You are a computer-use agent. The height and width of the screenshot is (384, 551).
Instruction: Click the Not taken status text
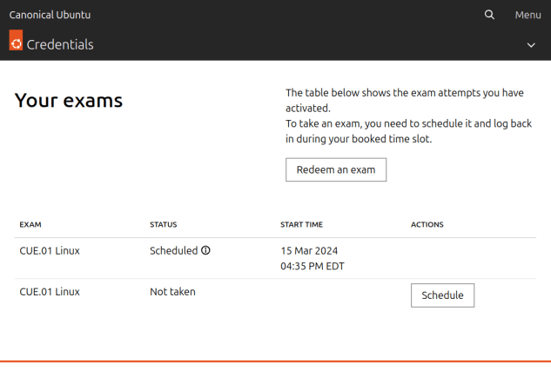172,292
